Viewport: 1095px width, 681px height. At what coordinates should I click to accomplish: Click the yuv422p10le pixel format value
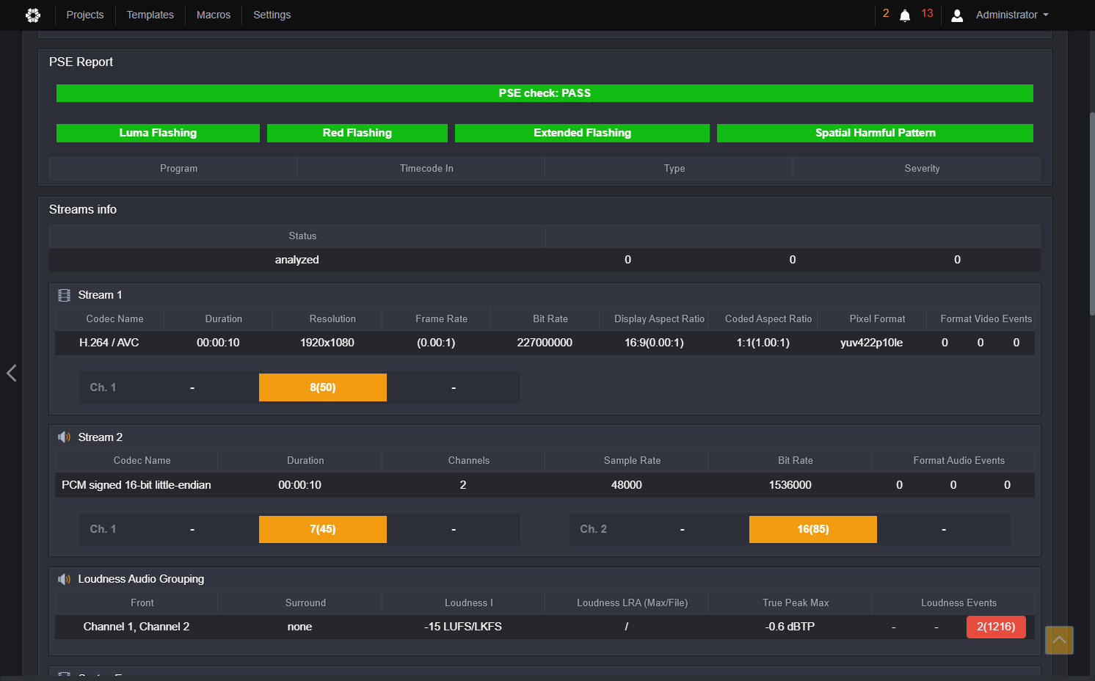coord(872,343)
